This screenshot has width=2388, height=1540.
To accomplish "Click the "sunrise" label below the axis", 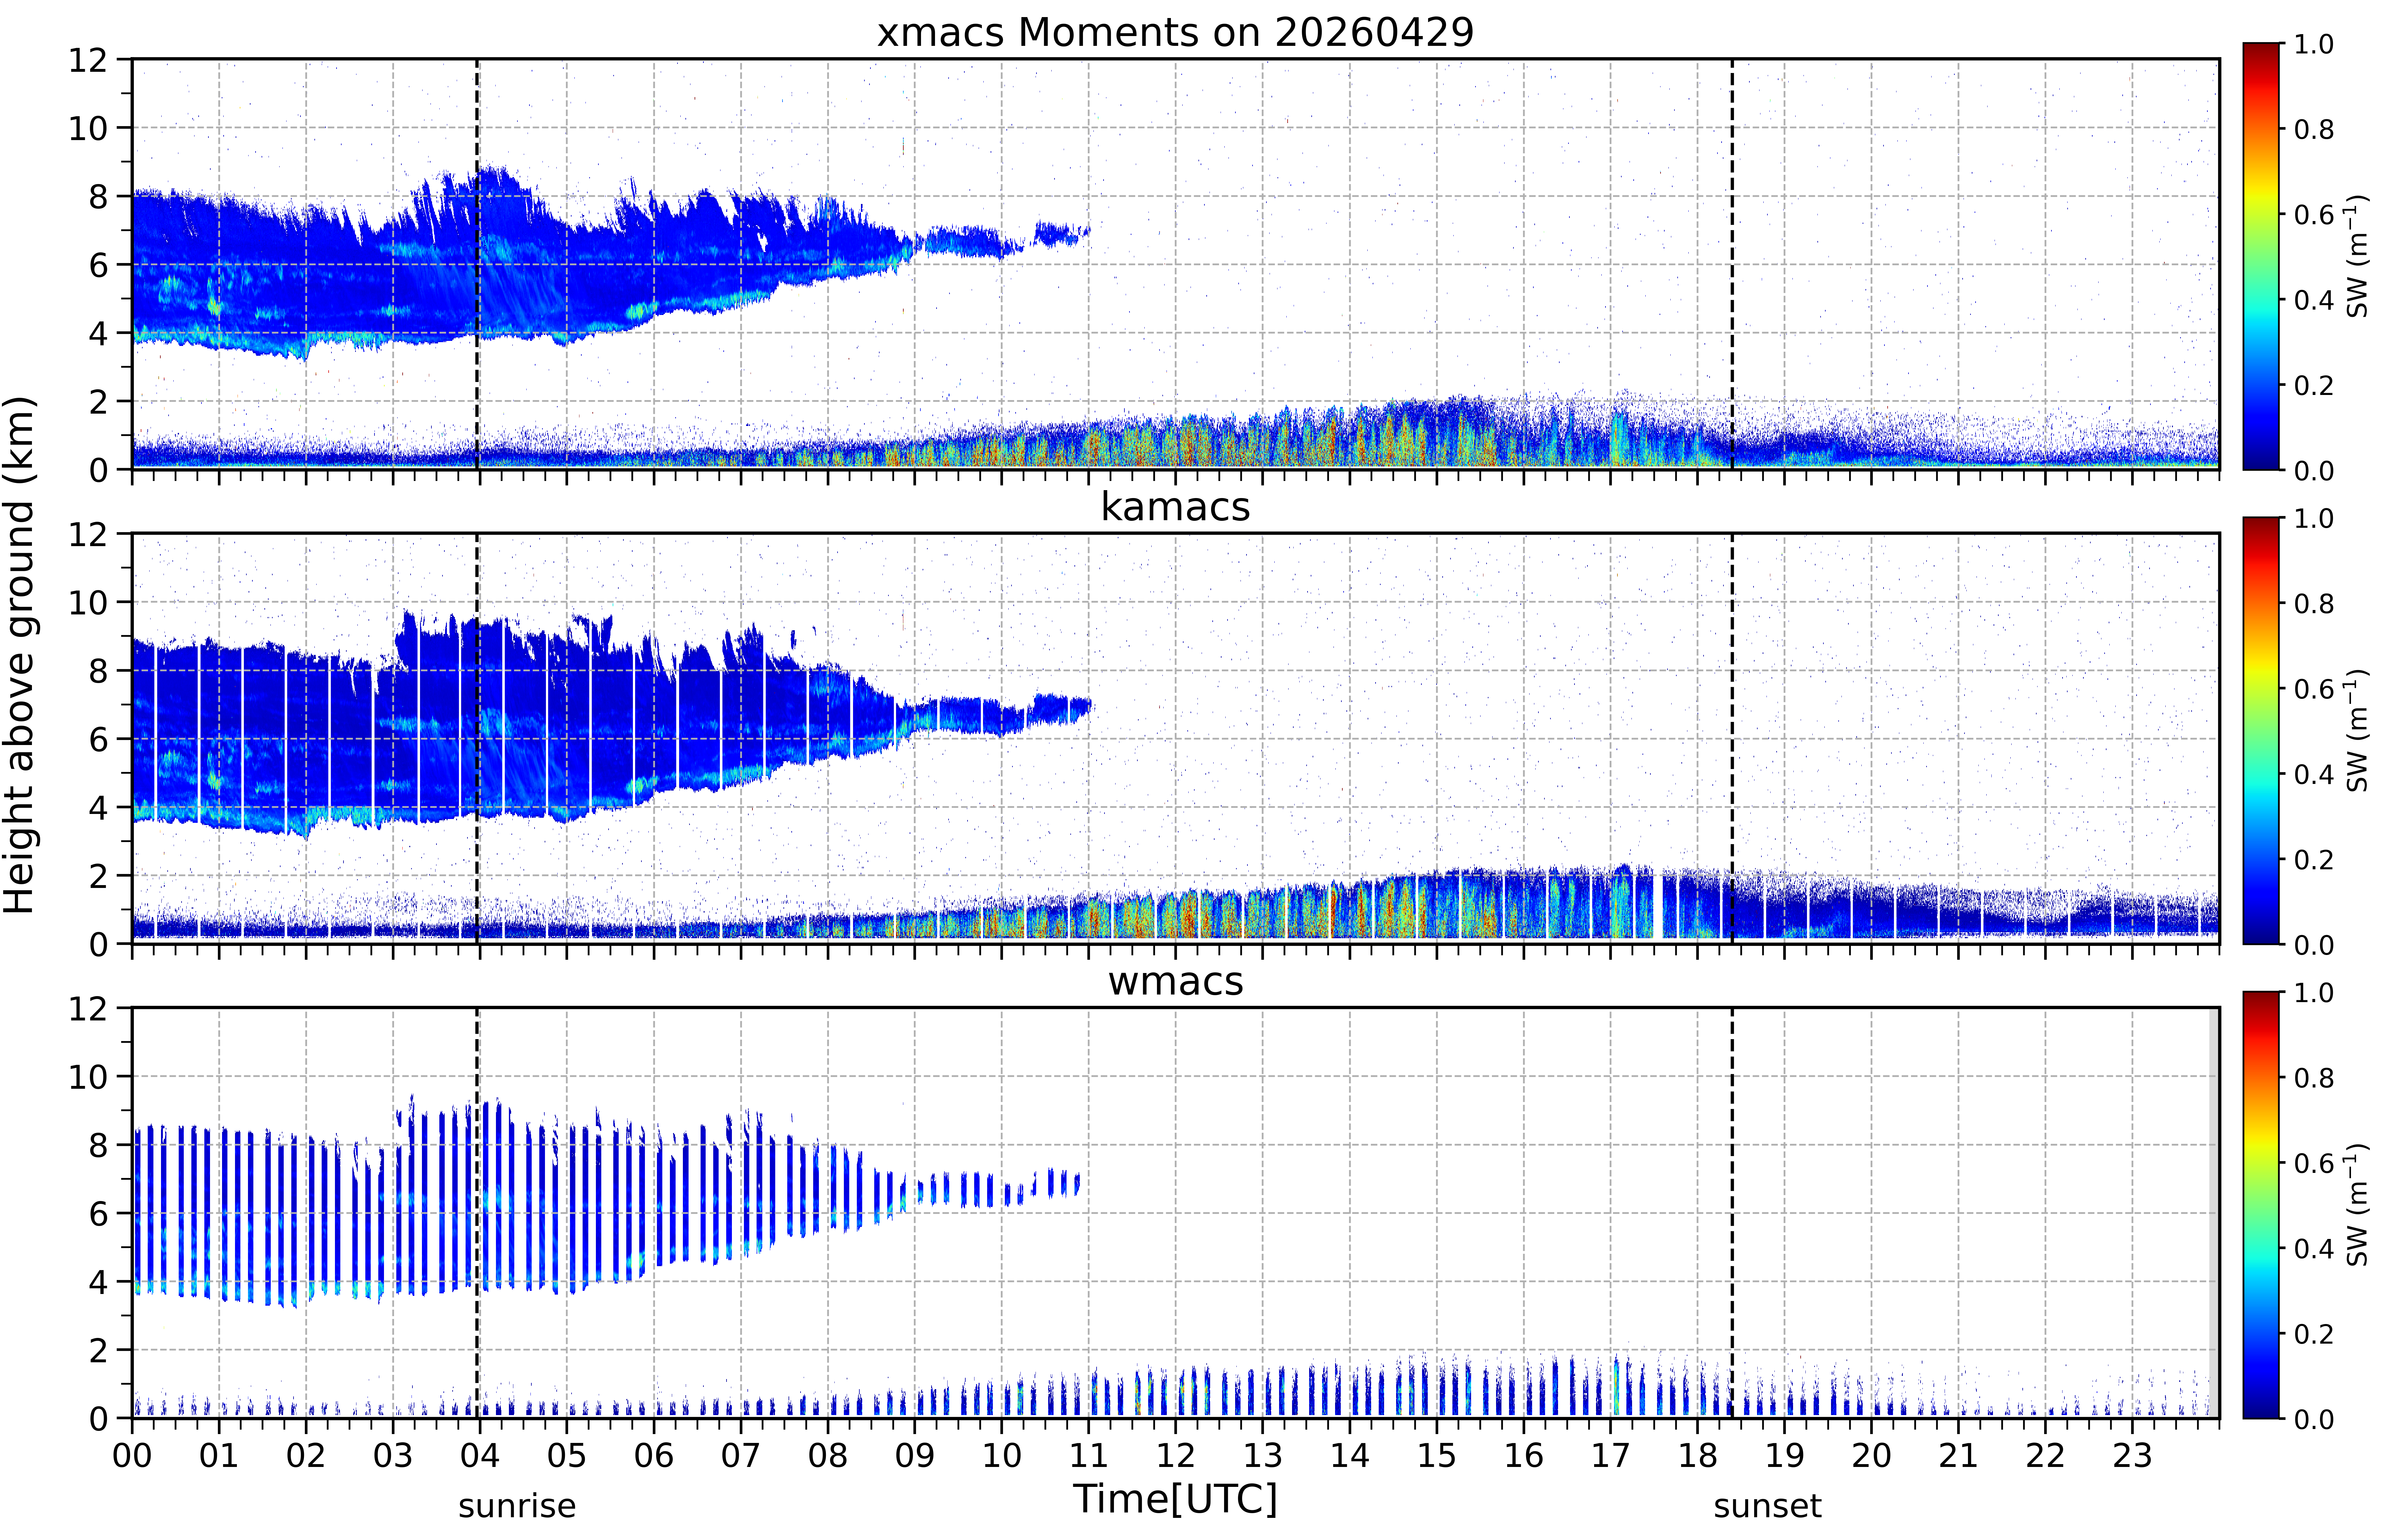I will pyautogui.click(x=517, y=1506).
